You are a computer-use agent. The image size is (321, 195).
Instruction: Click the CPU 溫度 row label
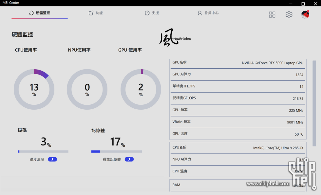(x=180, y=171)
